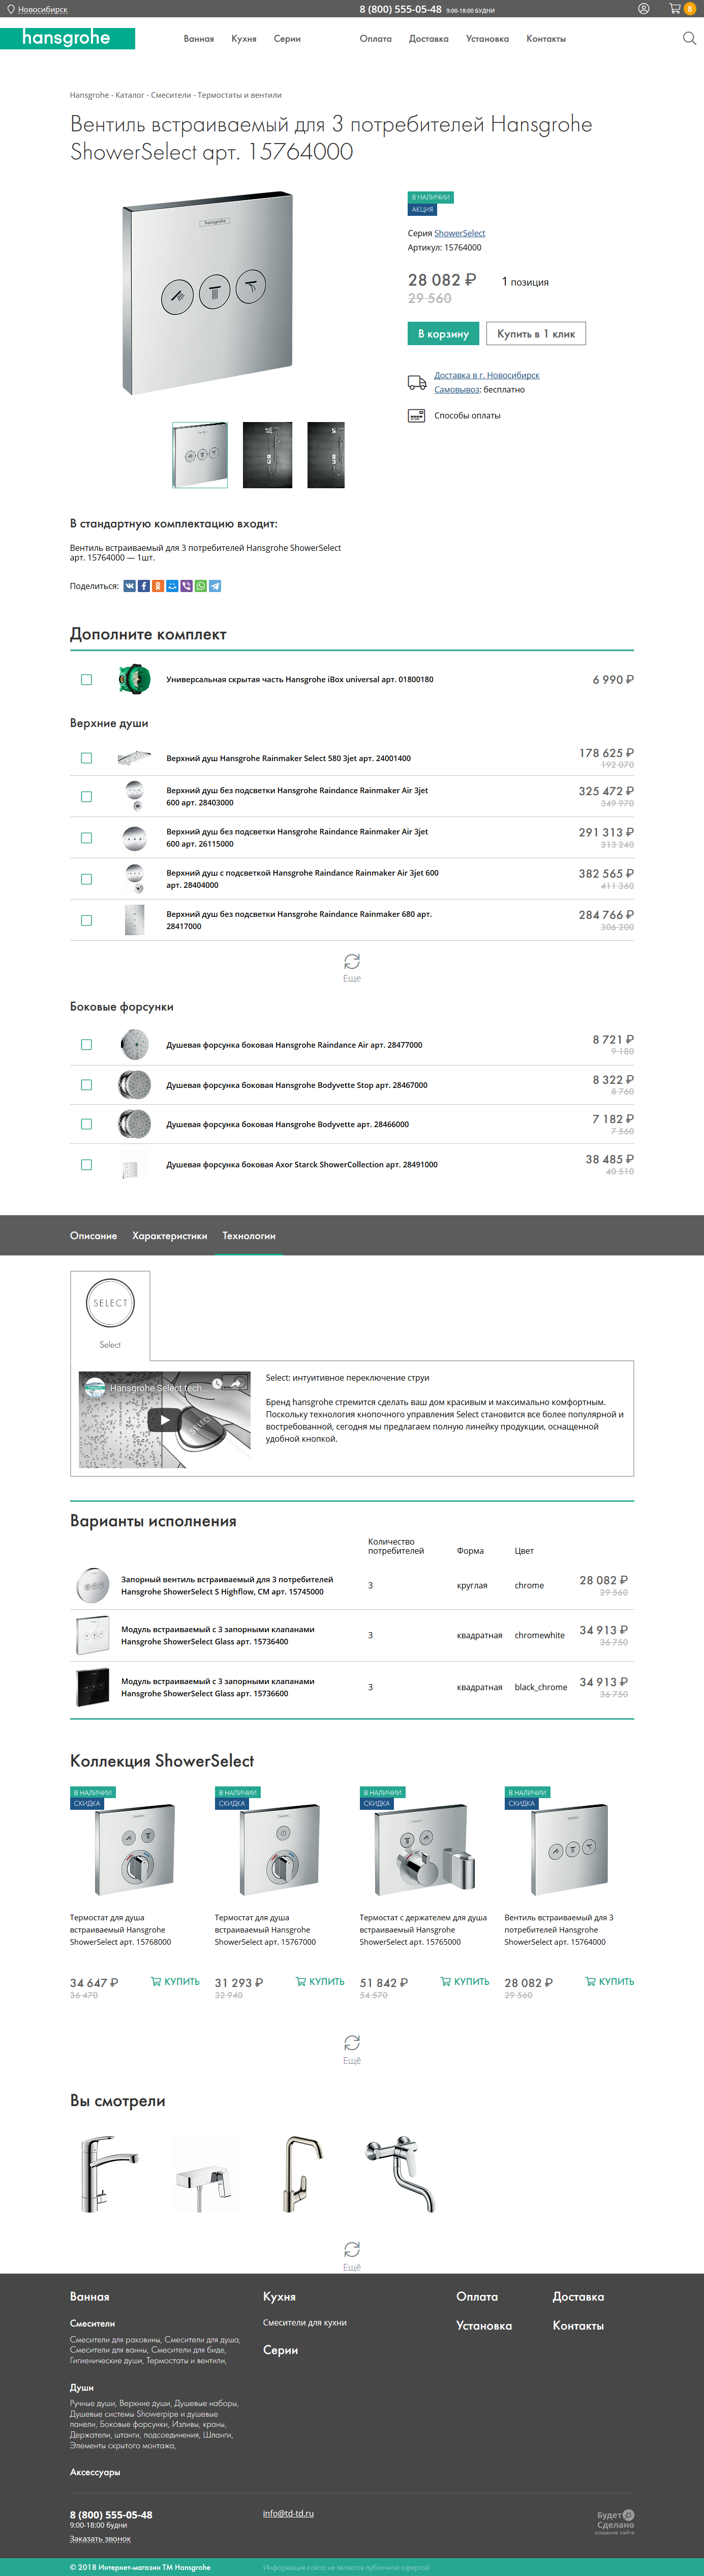
Task: Click the payment card icon
Action: (x=416, y=416)
